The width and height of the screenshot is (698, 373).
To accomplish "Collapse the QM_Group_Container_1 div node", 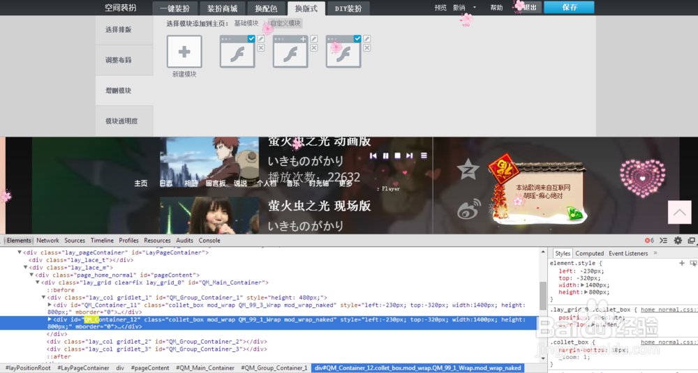I will [x=43, y=298].
